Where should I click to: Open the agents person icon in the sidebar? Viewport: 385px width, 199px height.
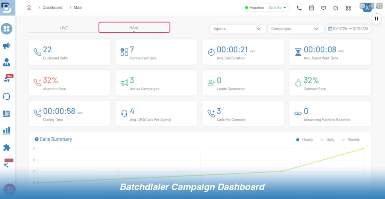pyautogui.click(x=7, y=62)
